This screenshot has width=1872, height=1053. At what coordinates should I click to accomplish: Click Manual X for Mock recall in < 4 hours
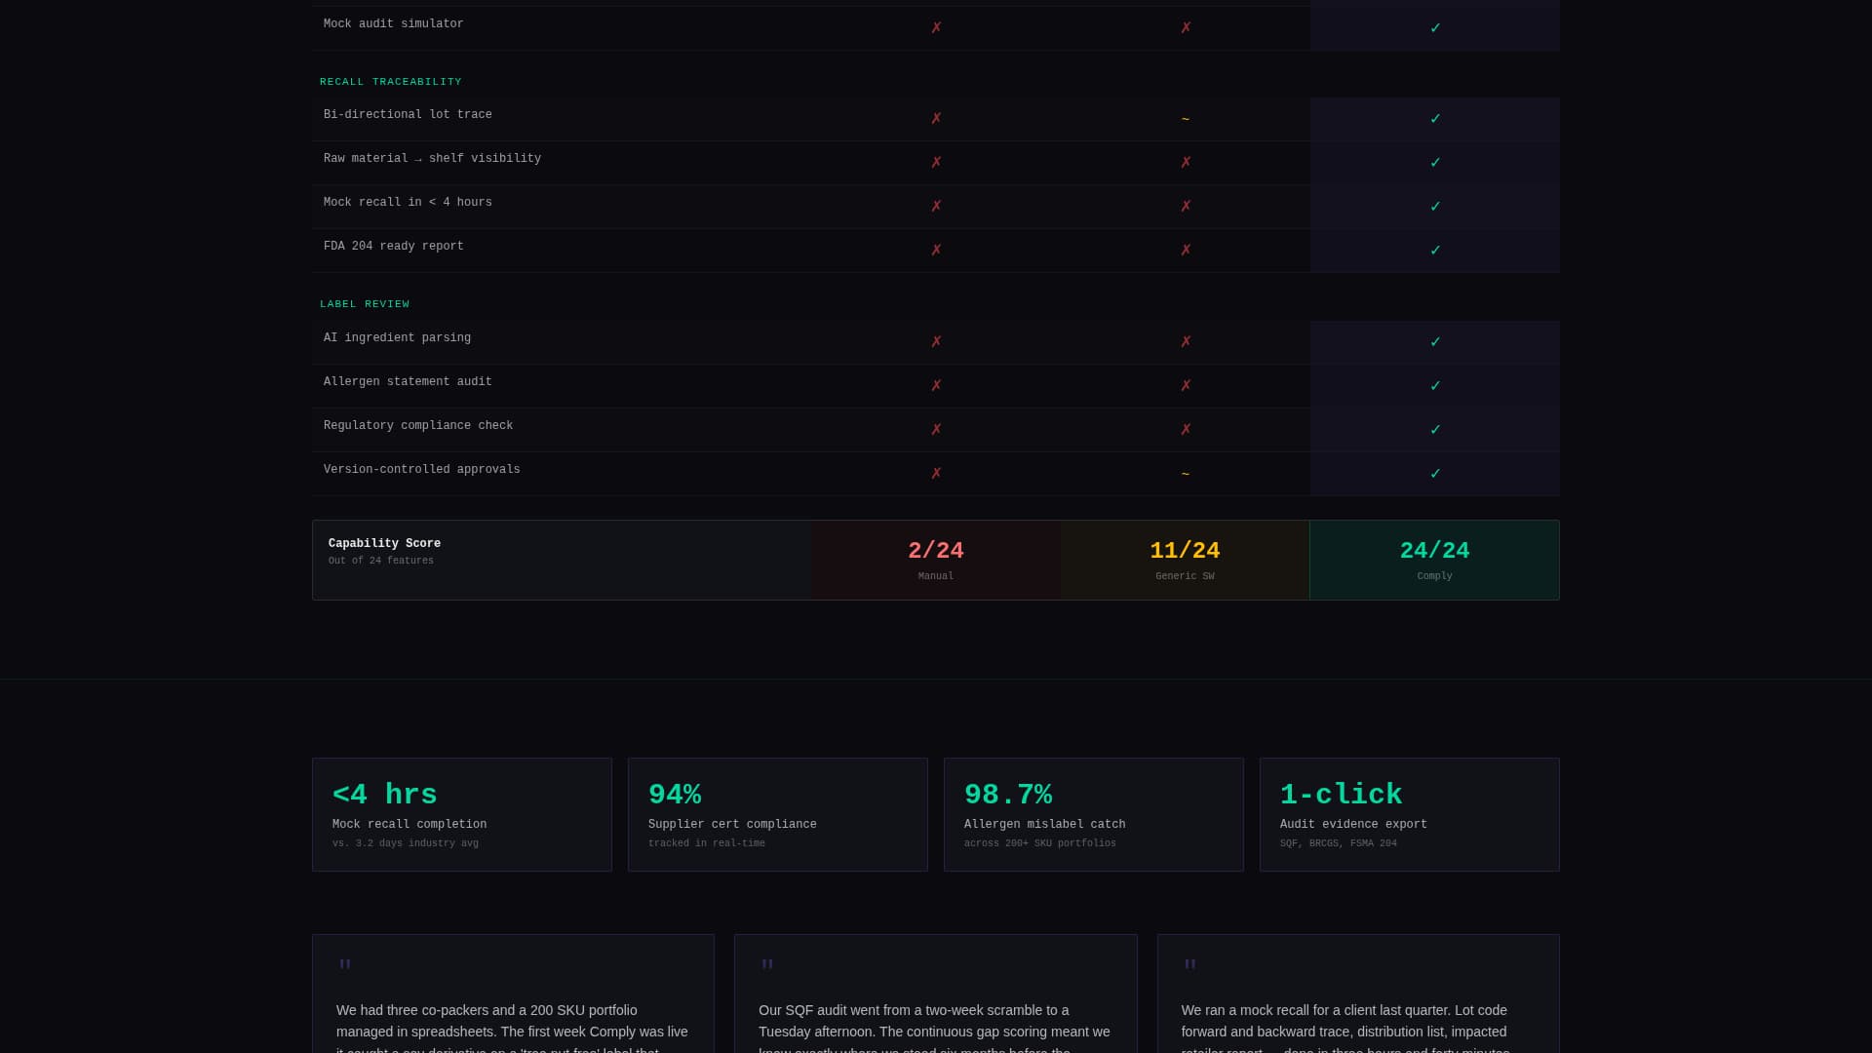[x=936, y=207]
